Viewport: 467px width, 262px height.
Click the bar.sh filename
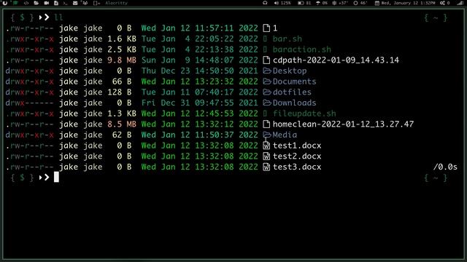coord(287,39)
